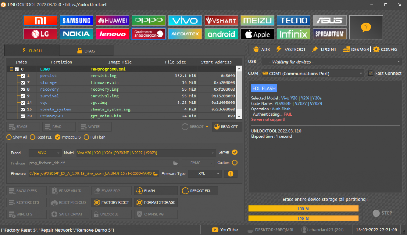
Task: Open the Brand dropdown showing VIVO
Action: pyautogui.click(x=45, y=153)
